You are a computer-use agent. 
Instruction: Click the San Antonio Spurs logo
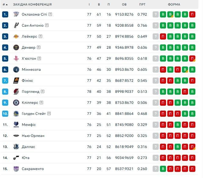[16, 25]
